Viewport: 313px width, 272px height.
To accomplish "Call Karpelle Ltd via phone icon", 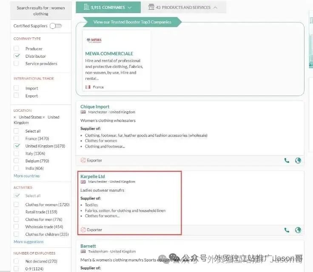I will pos(287,230).
